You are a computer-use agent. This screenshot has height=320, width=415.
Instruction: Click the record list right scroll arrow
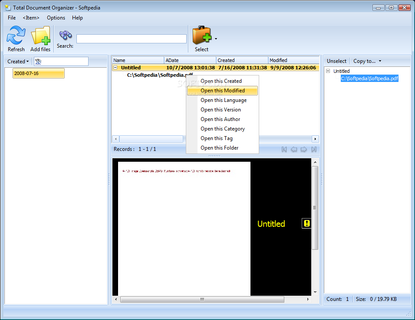coord(315,139)
